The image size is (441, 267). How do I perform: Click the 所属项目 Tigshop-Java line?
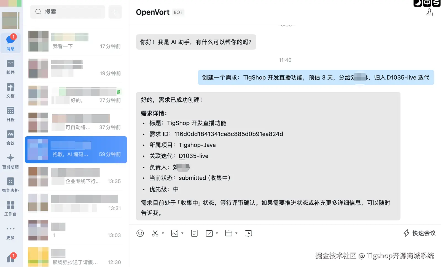182,145
